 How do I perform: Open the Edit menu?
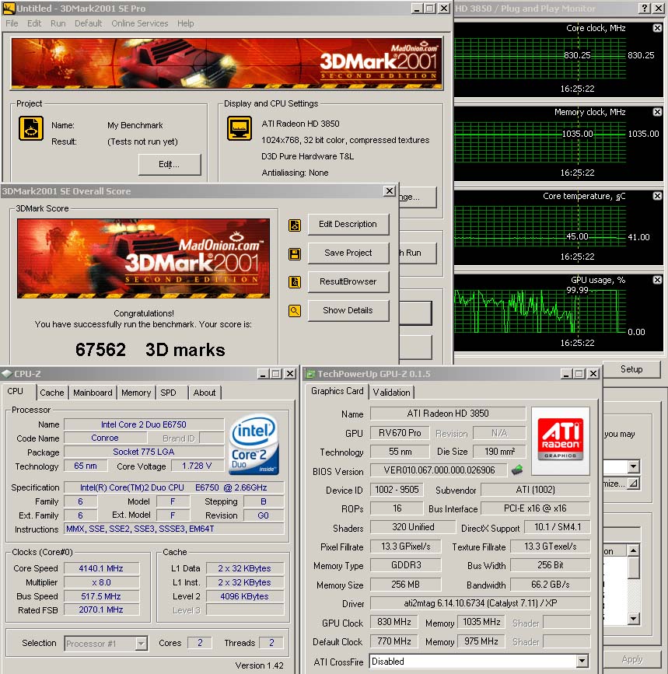point(34,23)
